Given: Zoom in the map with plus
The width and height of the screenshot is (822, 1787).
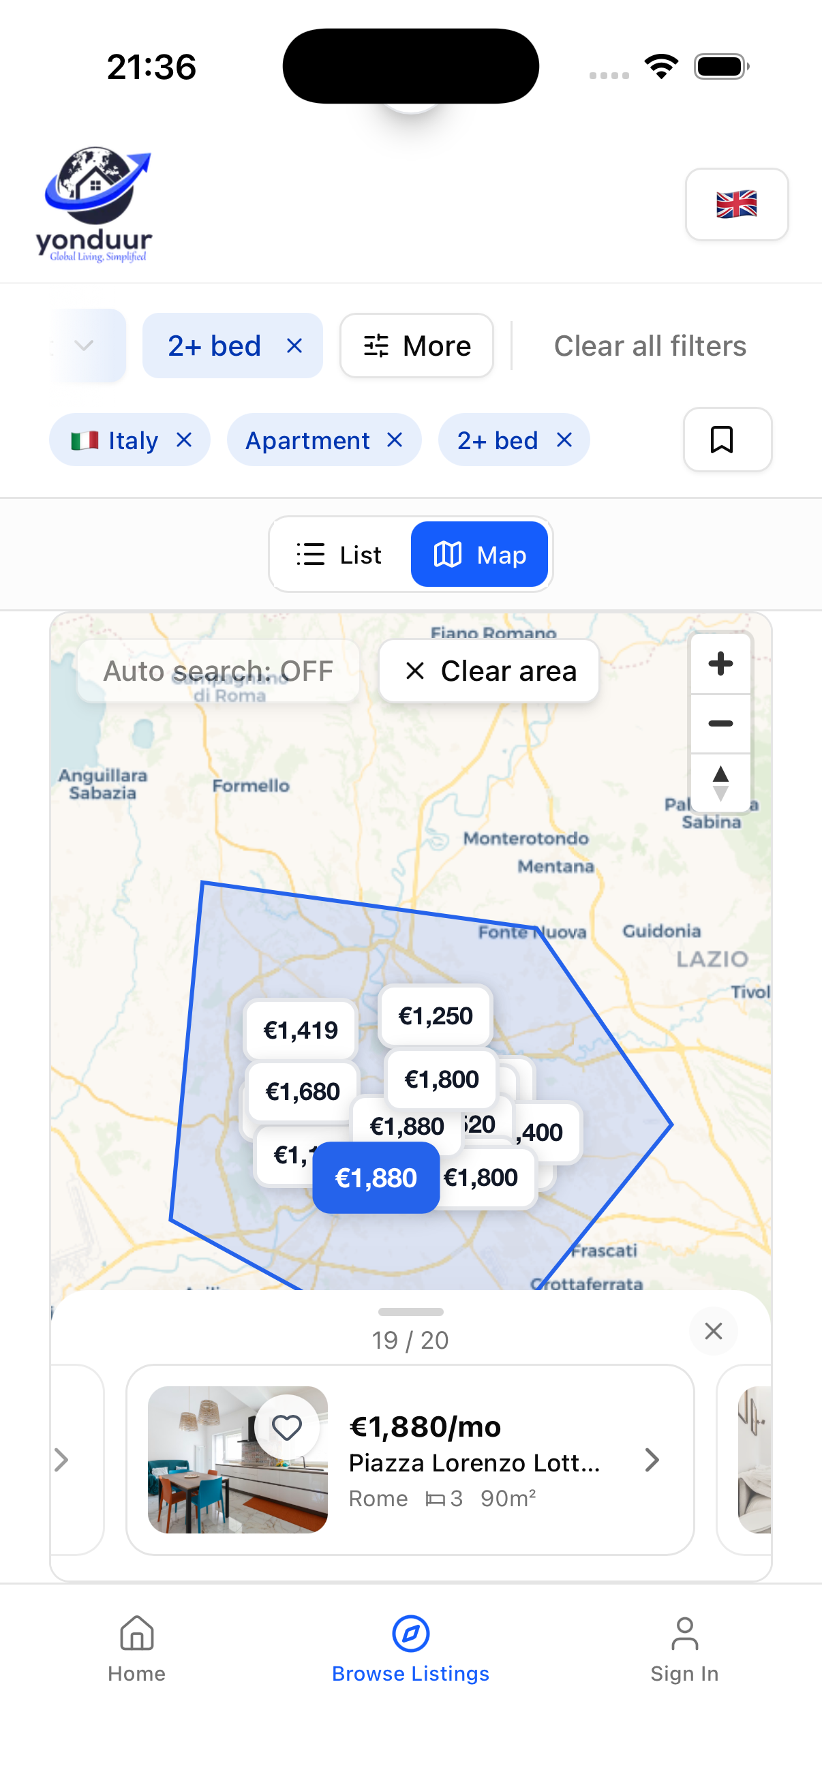Looking at the screenshot, I should click(x=720, y=664).
